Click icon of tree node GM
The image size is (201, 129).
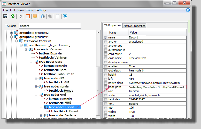pos(41,78)
